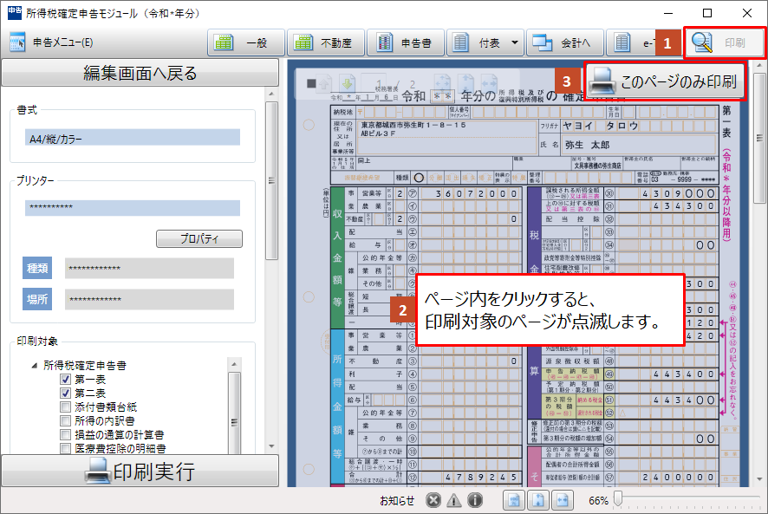Image resolution: width=768 pixels, height=514 pixels.
Task: Click the left panel scroll up arrow
Action: [x=272, y=94]
